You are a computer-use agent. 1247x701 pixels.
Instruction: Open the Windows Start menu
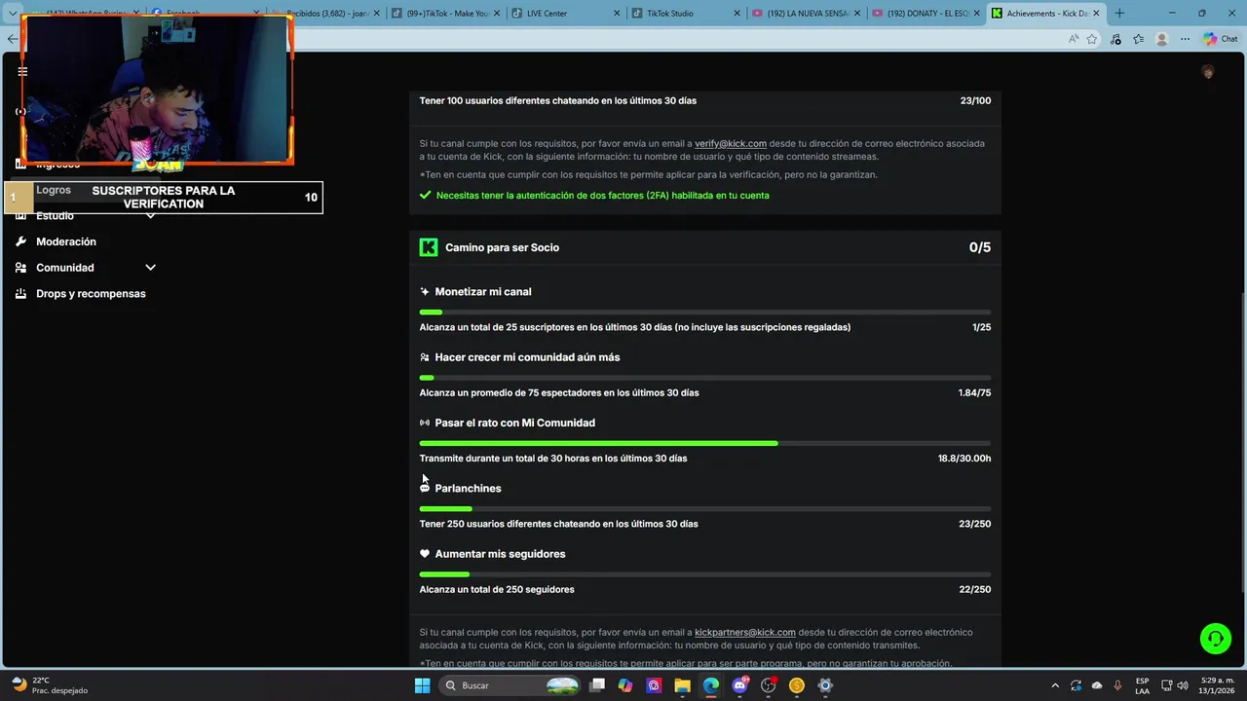click(x=422, y=685)
